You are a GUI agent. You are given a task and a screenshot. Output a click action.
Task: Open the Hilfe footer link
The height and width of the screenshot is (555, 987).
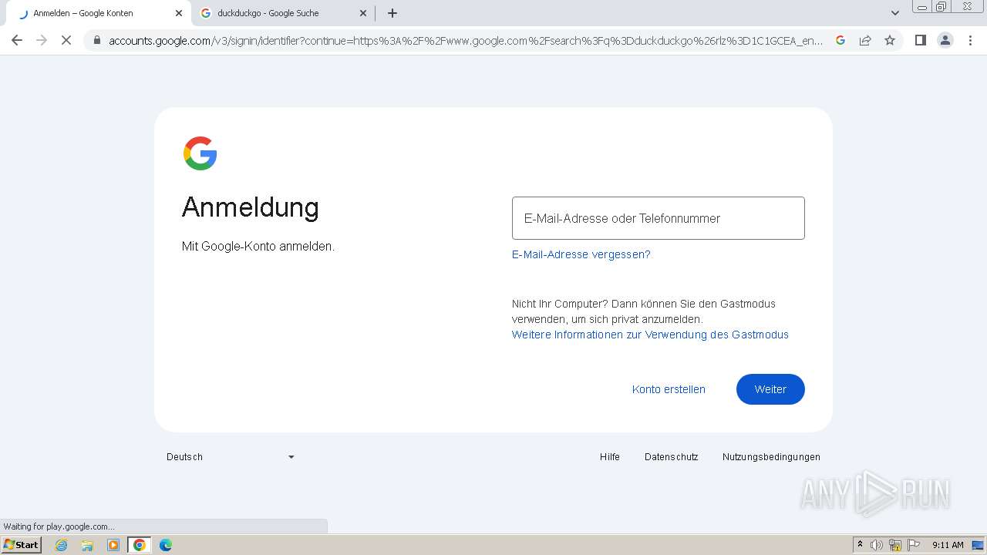(610, 457)
